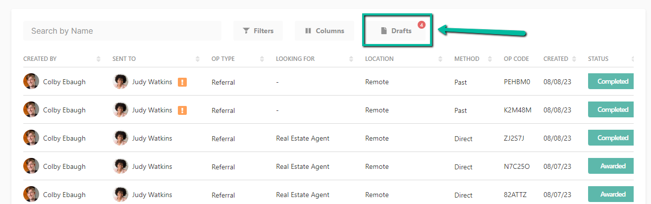Select op code 82ATTZ
This screenshot has height=204, width=651.
coord(515,195)
